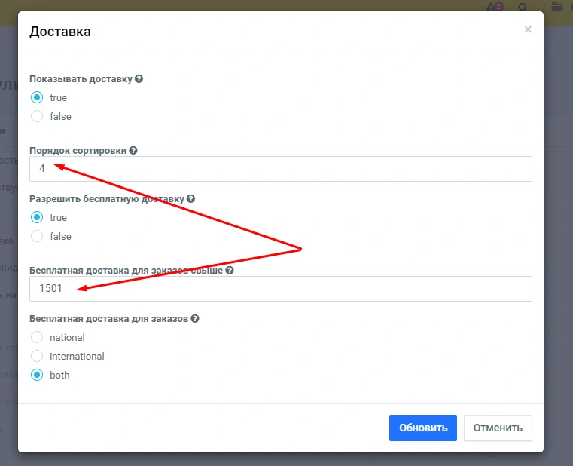Image resolution: width=573 pixels, height=466 pixels.
Task: Show help for Бесплатная доставка для заказов
Action: tap(195, 319)
